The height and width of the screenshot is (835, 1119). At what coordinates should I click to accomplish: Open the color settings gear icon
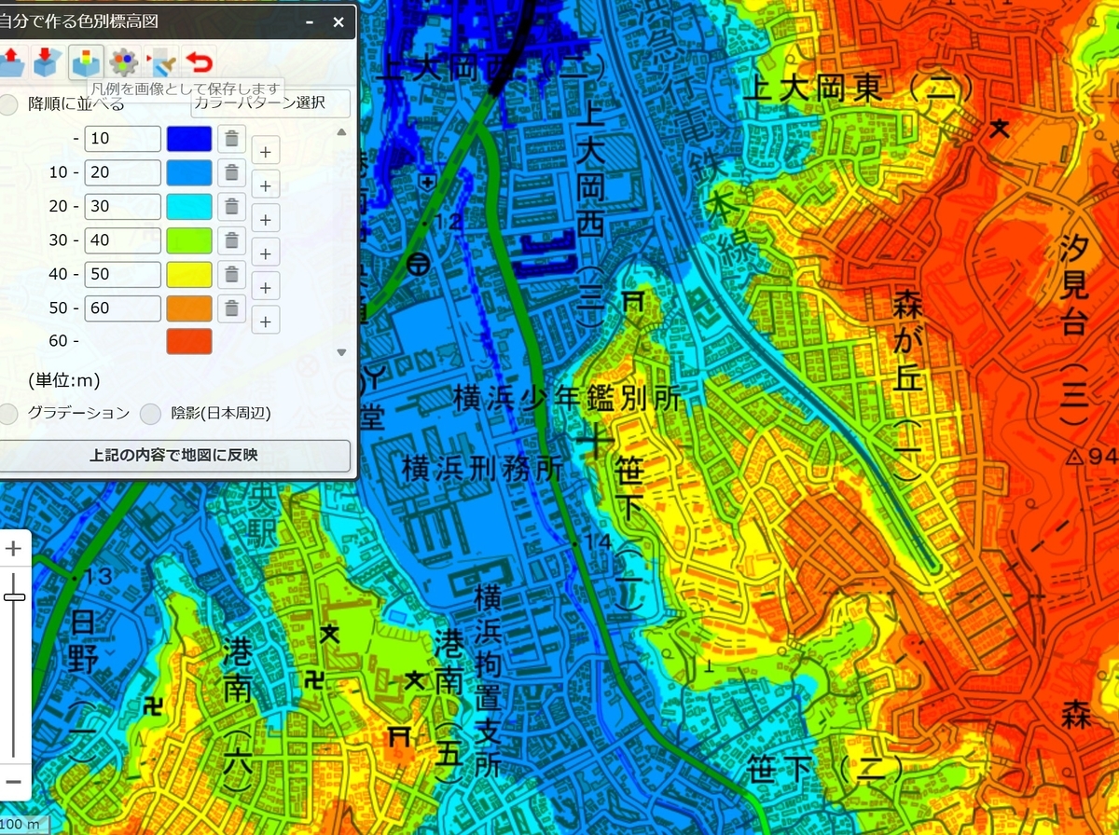(x=122, y=62)
